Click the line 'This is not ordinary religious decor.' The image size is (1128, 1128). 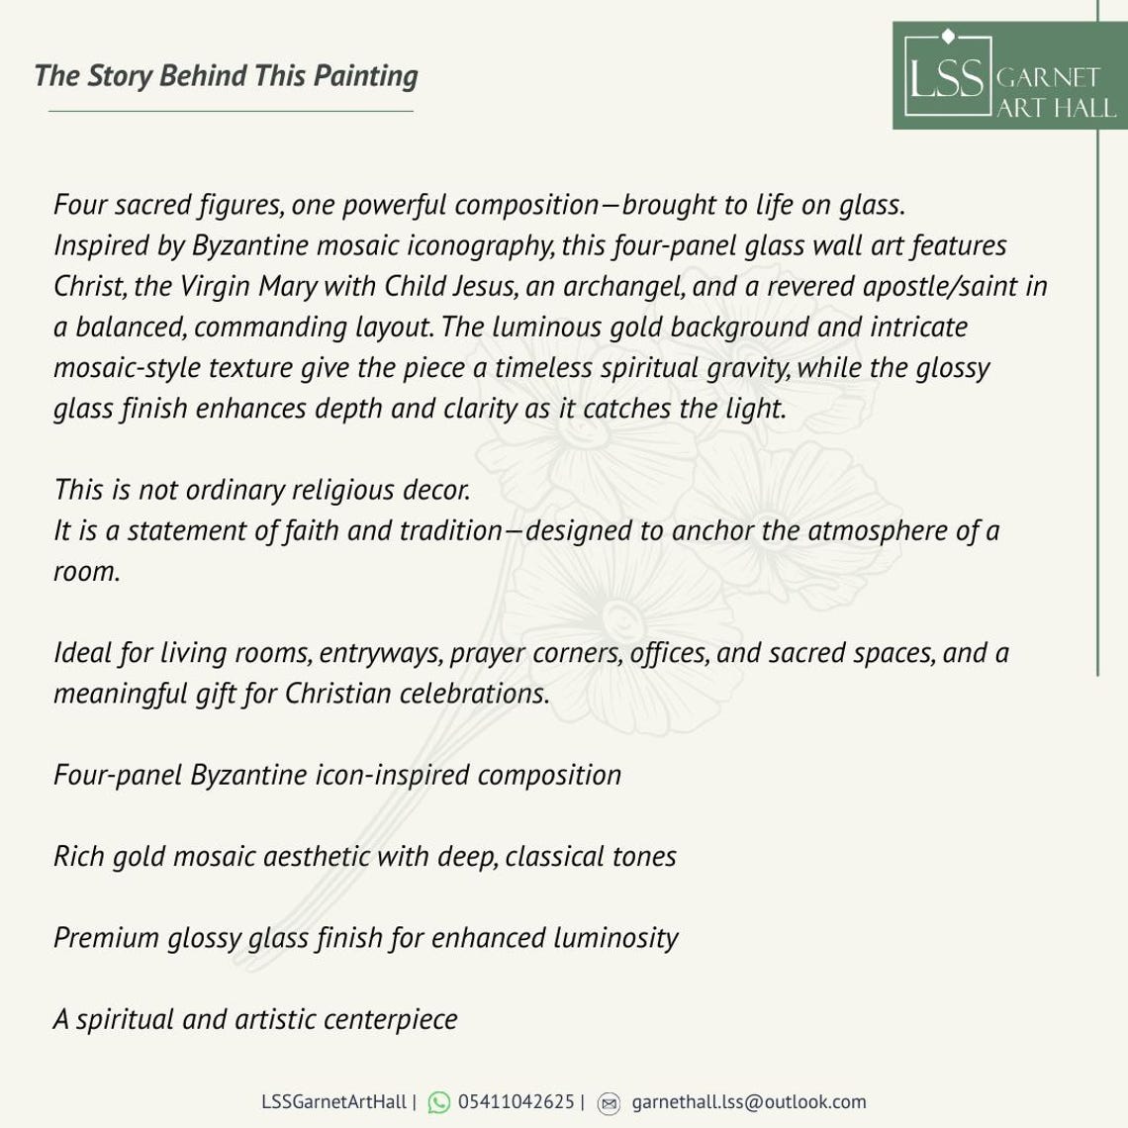tap(262, 490)
